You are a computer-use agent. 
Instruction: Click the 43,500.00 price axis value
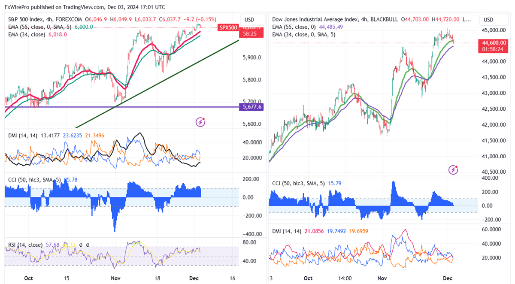(x=494, y=77)
